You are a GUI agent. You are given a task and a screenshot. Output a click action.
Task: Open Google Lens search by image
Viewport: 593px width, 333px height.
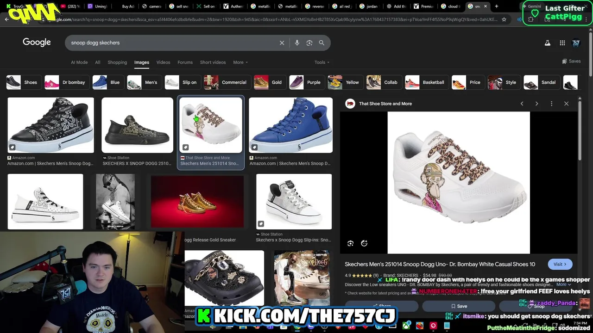point(309,43)
